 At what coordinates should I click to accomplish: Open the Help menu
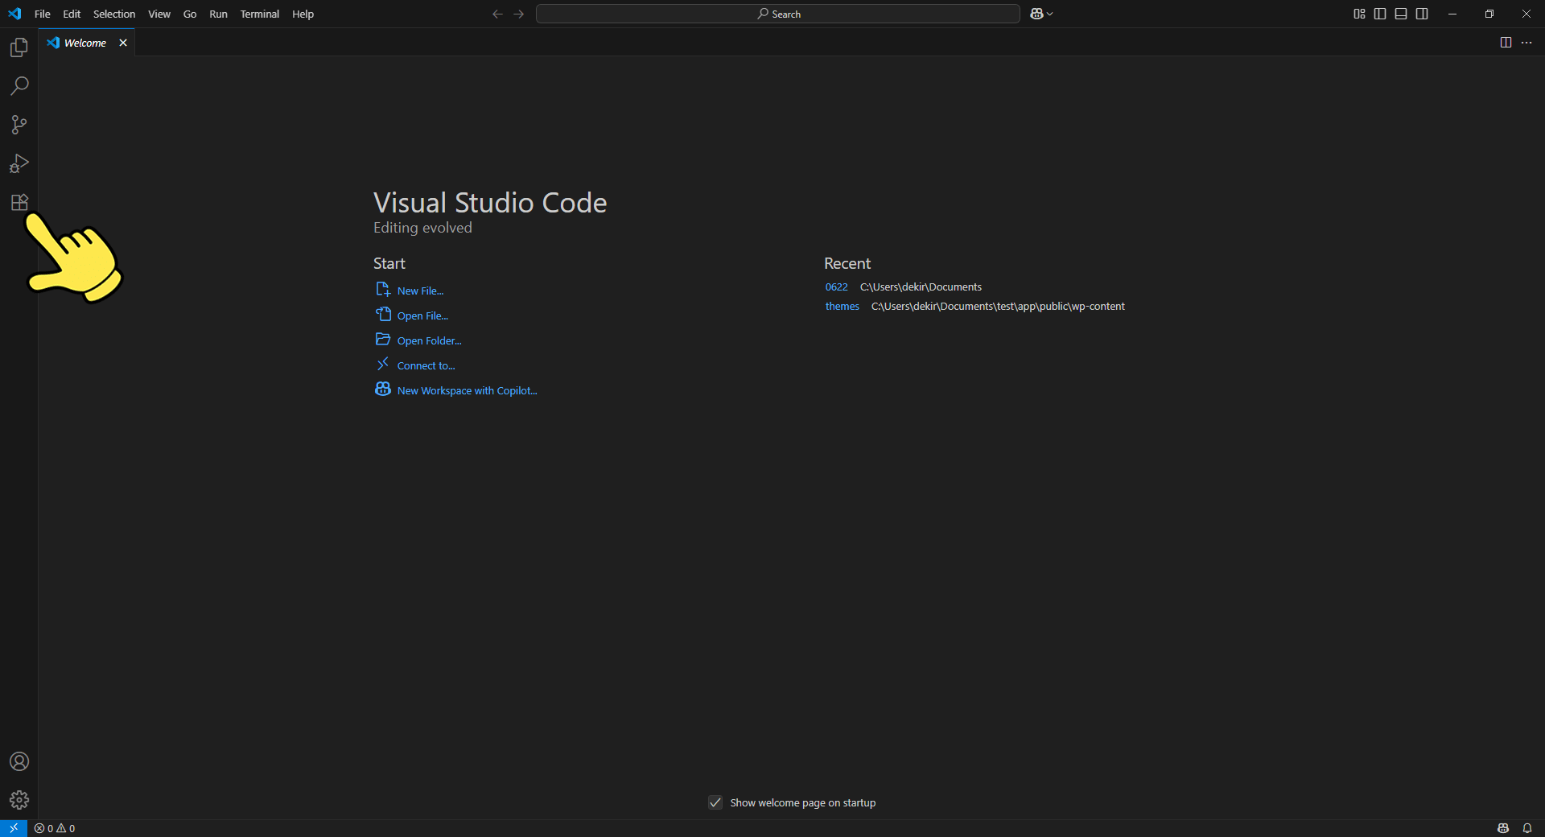point(303,14)
